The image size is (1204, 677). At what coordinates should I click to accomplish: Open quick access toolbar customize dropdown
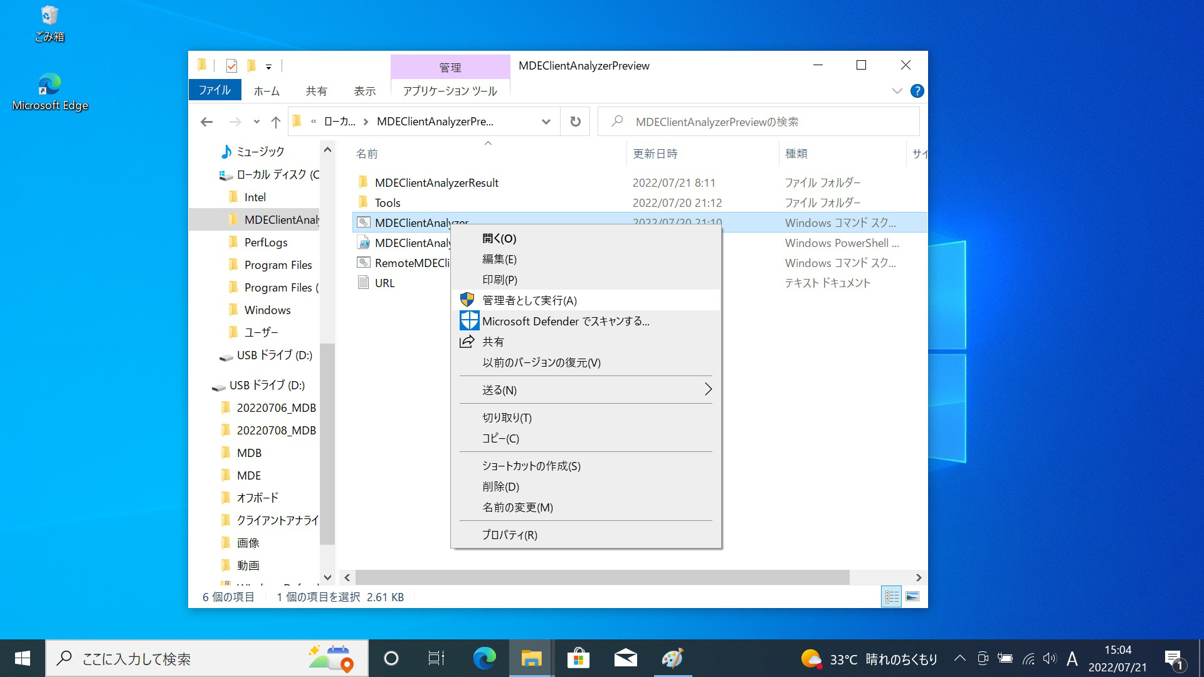[x=268, y=66]
